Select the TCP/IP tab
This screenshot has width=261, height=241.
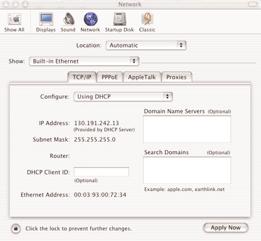[82, 77]
